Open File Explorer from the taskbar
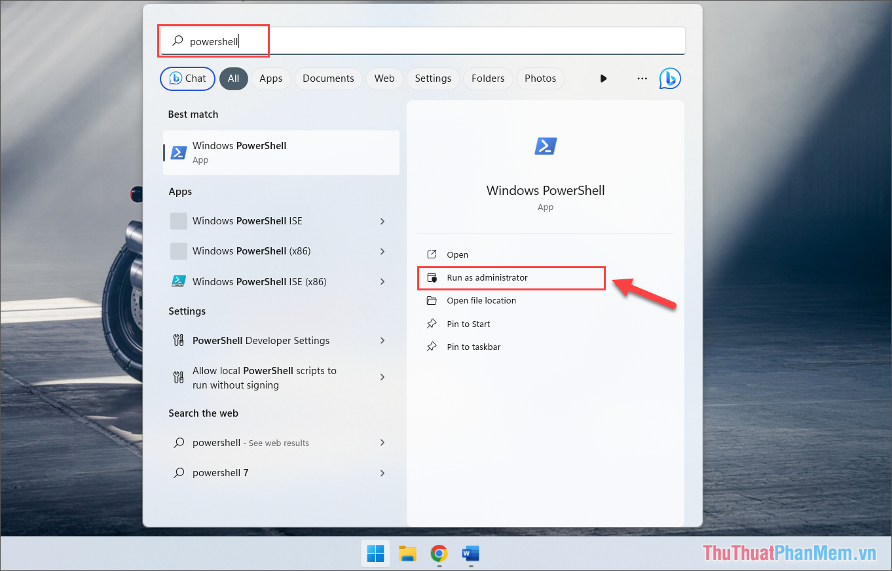 click(x=407, y=553)
